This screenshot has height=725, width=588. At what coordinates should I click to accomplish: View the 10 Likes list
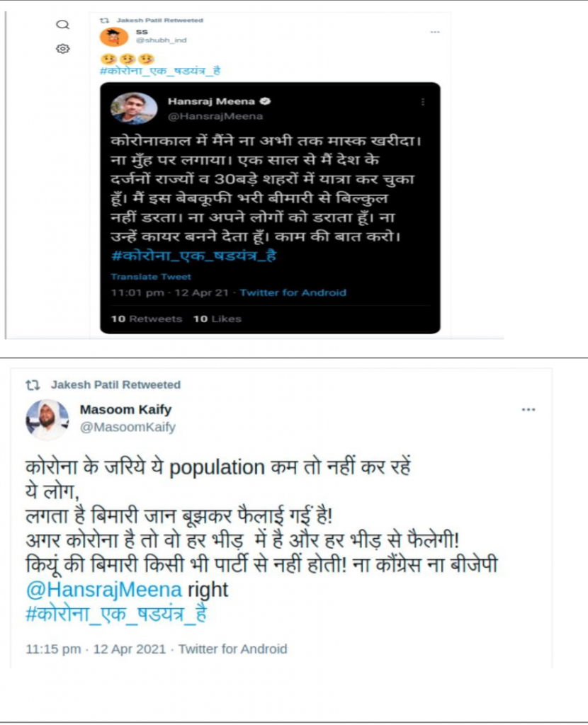(x=217, y=319)
